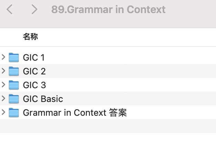Click the GIC 3 folder icon
The image size is (216, 144).
click(14, 85)
